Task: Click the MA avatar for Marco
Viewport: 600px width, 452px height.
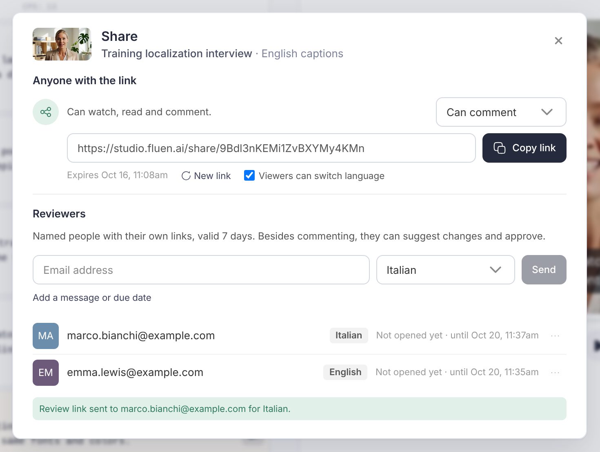Action: 46,336
